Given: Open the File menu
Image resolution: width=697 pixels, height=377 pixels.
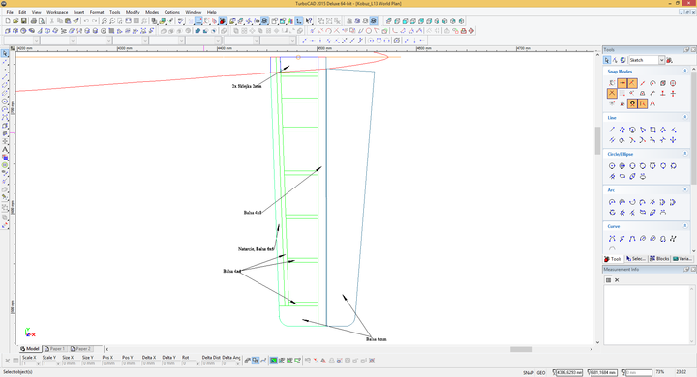Looking at the screenshot, I should 10,12.
